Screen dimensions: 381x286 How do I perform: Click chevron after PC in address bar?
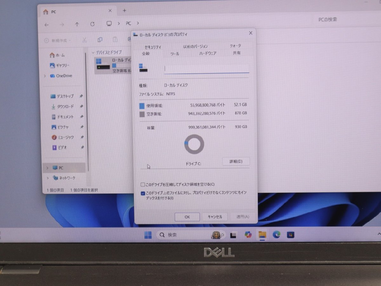pyautogui.click(x=138, y=23)
